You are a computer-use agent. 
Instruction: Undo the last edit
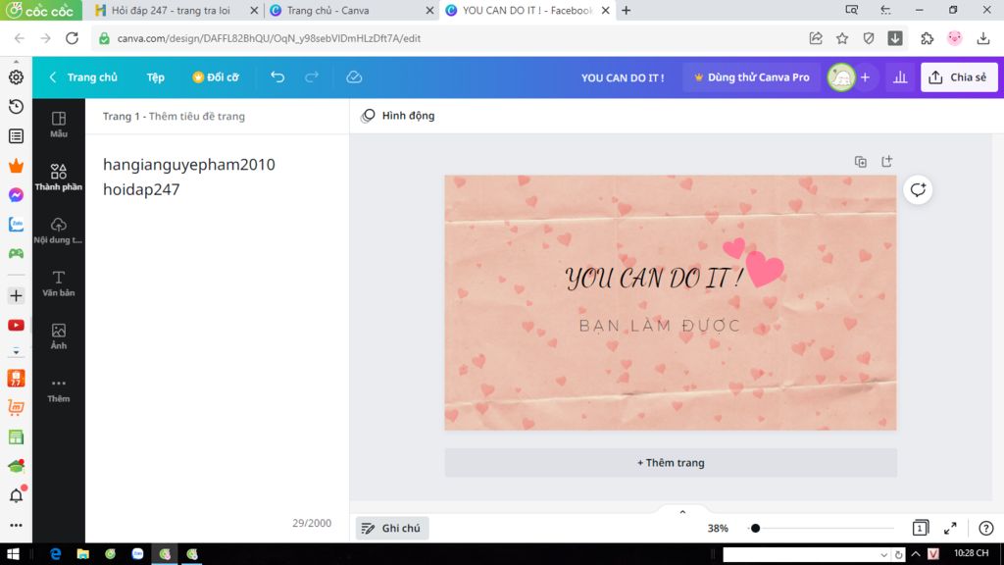click(277, 77)
